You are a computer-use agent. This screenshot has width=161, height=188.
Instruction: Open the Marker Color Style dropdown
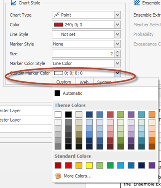click(117, 63)
